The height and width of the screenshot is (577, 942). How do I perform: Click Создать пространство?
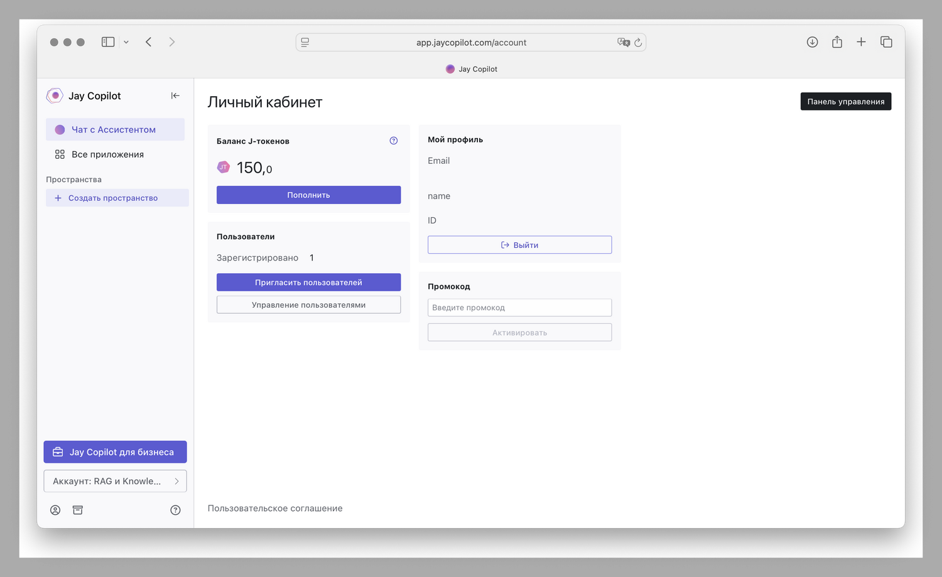[x=117, y=198]
